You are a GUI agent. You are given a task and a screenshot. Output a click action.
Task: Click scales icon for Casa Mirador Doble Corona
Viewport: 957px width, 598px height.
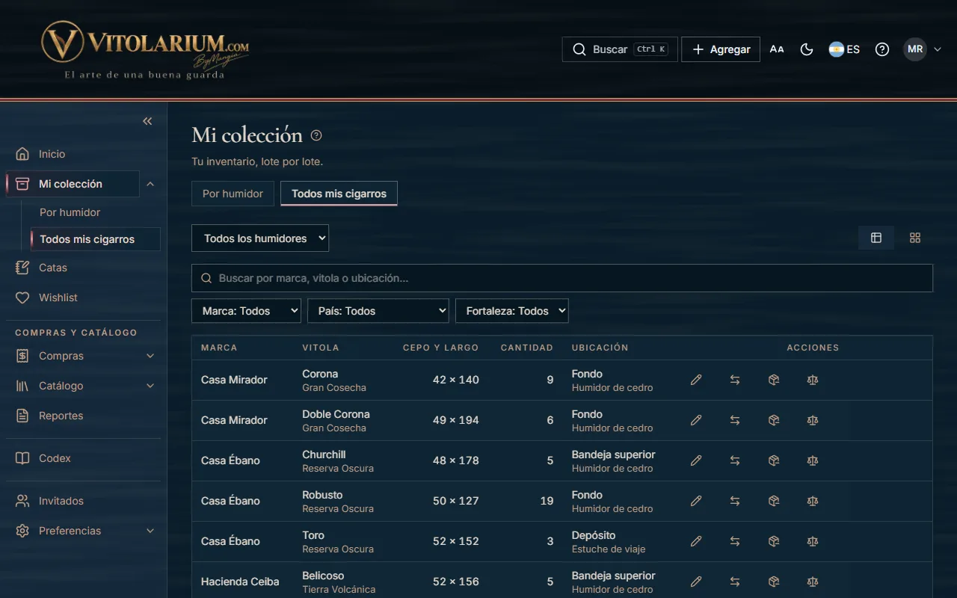pos(813,420)
